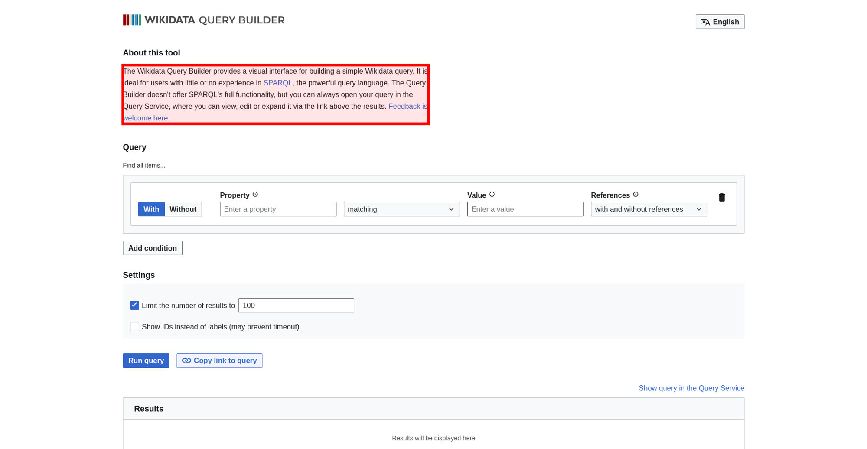Open the with and without references dropdown
The height and width of the screenshot is (449, 867).
pos(649,209)
